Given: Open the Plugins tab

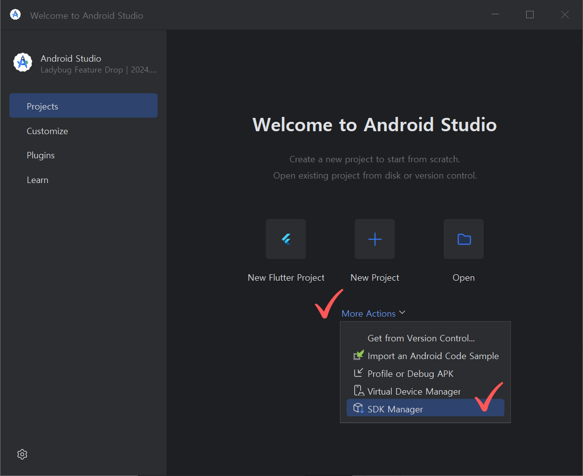Looking at the screenshot, I should pos(83,155).
